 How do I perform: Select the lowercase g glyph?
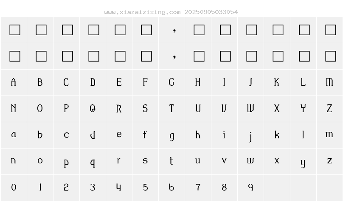(x=171, y=136)
